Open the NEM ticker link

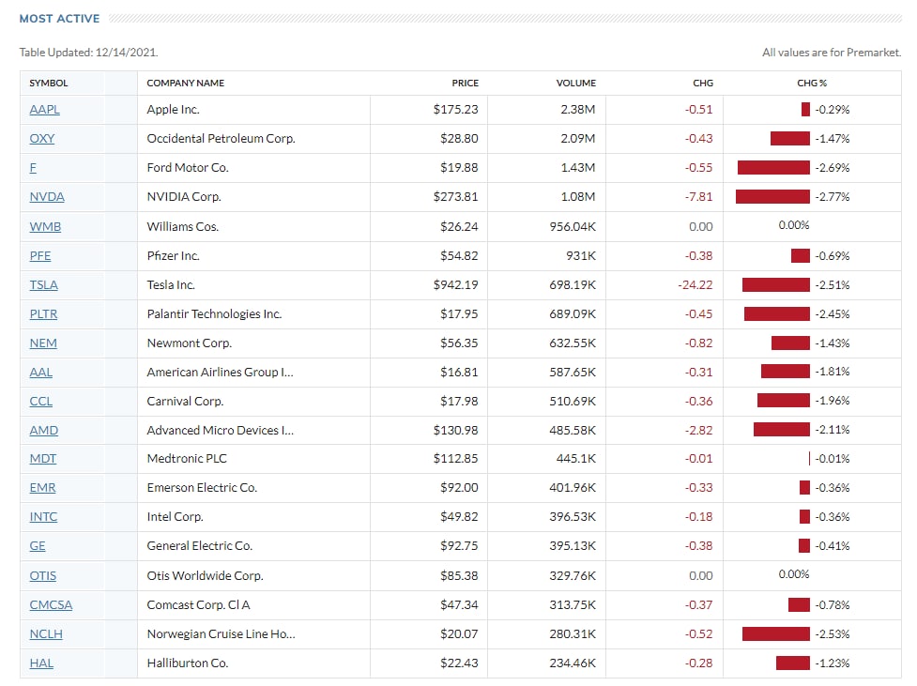[x=43, y=343]
